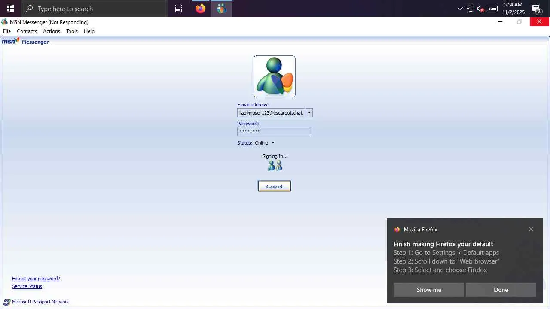550x309 pixels.
Task: Open the Help menu
Action: coord(89,31)
